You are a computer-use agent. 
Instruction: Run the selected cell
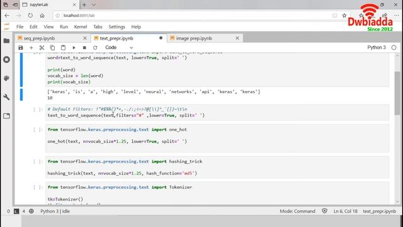(74, 48)
